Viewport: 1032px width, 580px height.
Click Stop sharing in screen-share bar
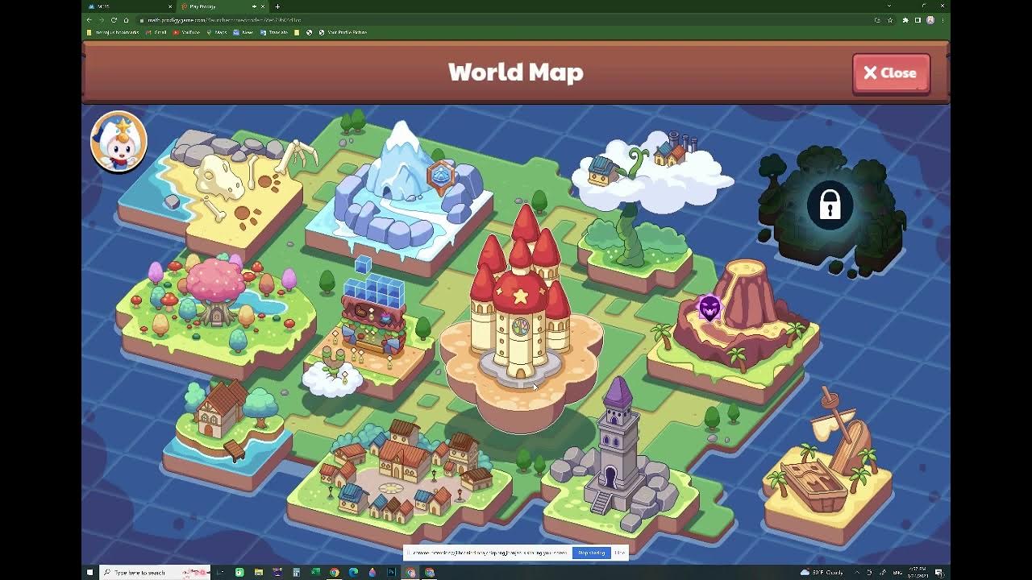pos(591,553)
